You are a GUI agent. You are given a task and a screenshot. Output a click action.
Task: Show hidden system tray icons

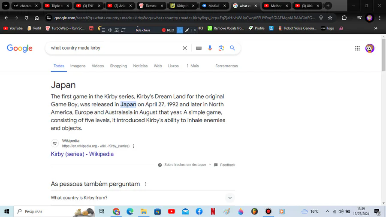pyautogui.click(x=327, y=211)
